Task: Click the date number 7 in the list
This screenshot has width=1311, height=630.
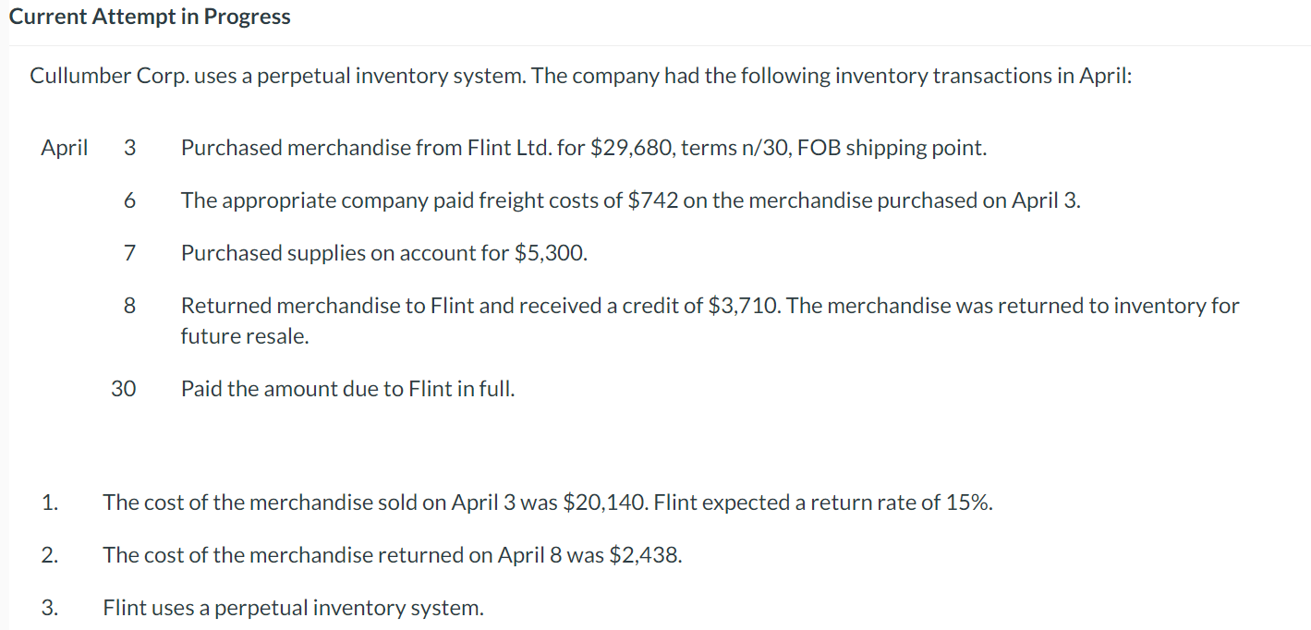Action: (128, 253)
